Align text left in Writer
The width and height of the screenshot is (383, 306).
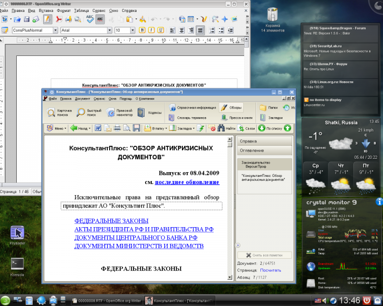point(172,30)
